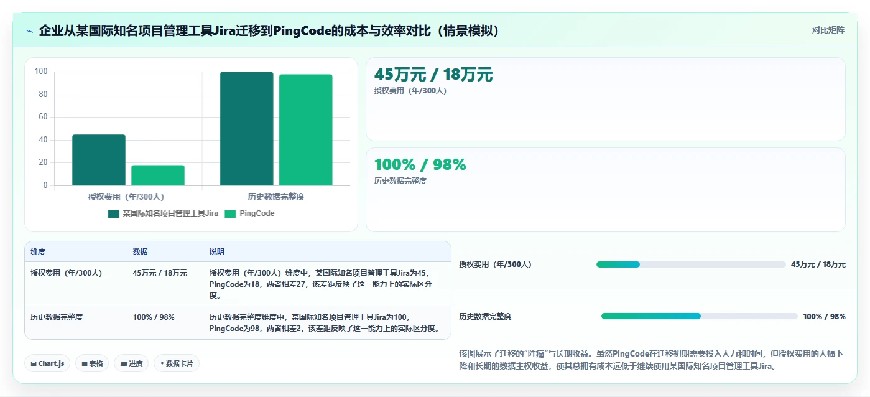Click the 授权费用 label in the progress list
The width and height of the screenshot is (870, 397).
pyautogui.click(x=496, y=264)
